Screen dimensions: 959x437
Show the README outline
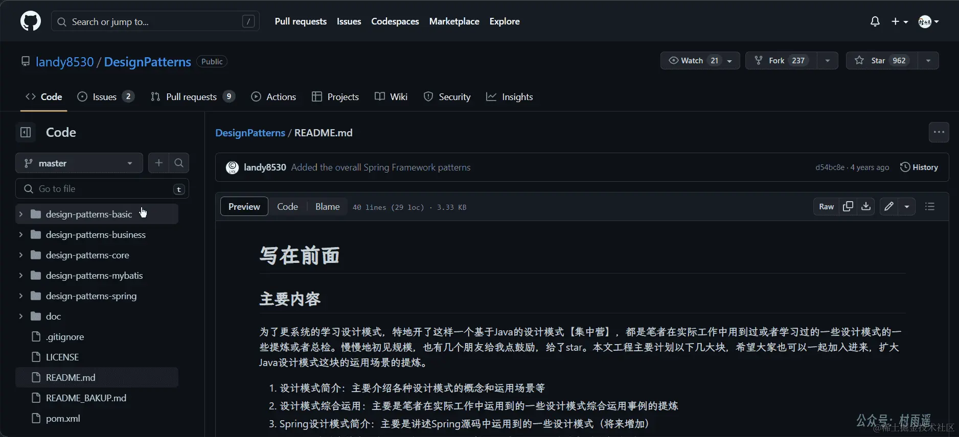[x=930, y=206]
